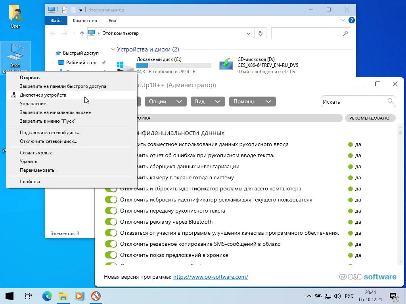Open the notification center icon
Screen dimensions: 406x304
pos(394,296)
